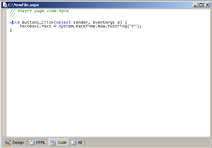Image resolution: width=212 pixels, height=148 pixels.
Task: Click the Code tab document icon
Action: (53, 142)
